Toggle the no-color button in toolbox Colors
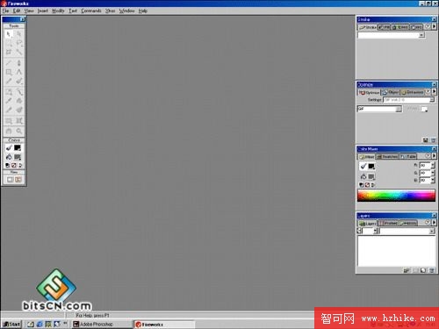The width and height of the screenshot is (439, 329). pos(13,166)
